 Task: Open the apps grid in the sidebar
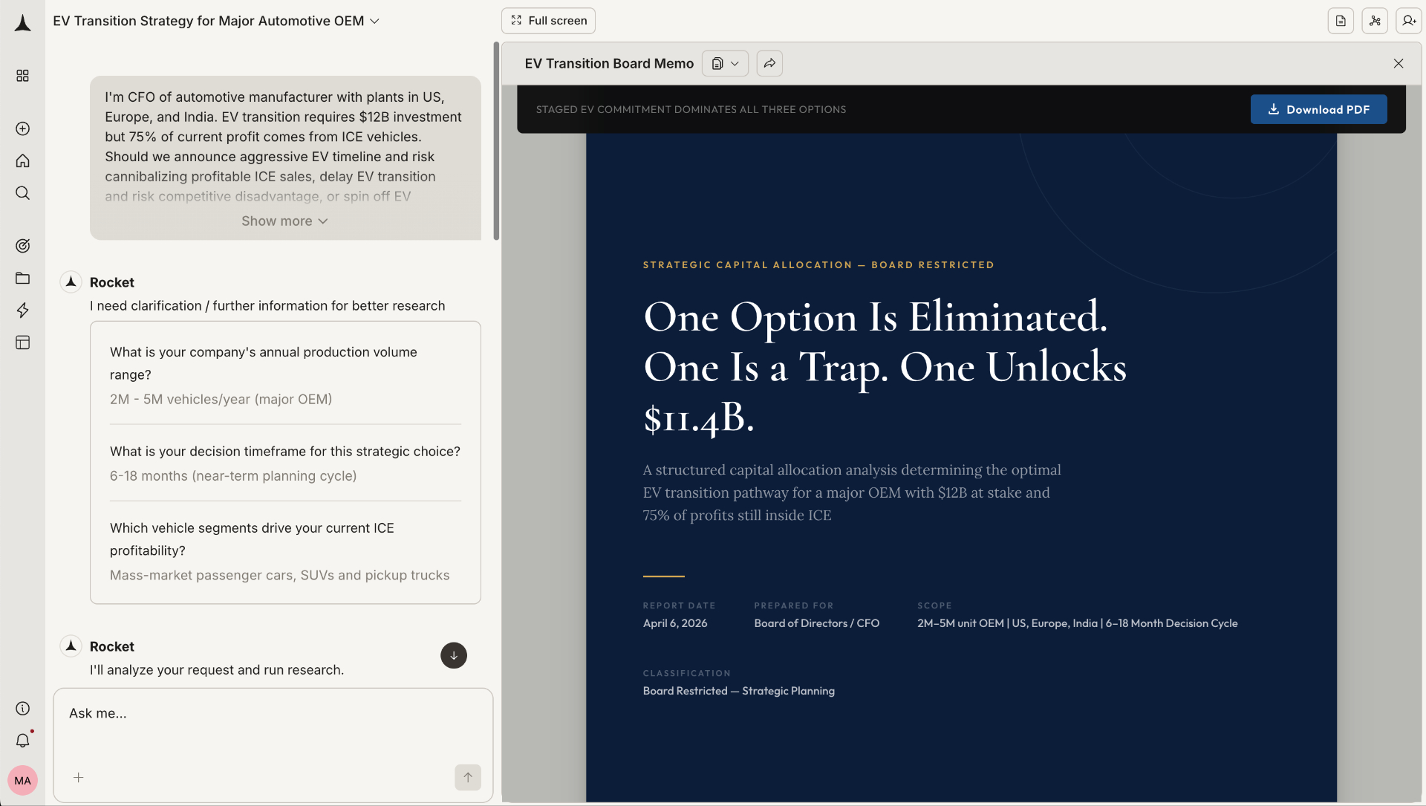tap(22, 75)
